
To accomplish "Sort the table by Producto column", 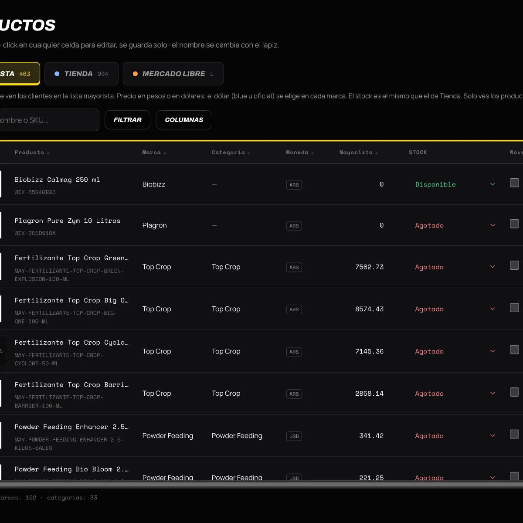I will click(x=32, y=153).
